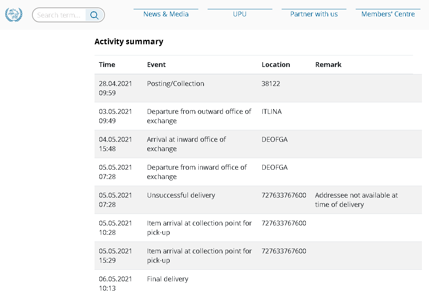Click the Event column header
The image size is (429, 307).
tap(156, 65)
